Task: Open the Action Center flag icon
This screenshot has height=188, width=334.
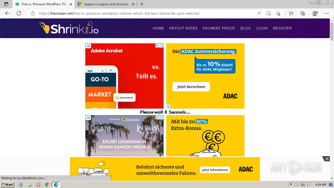Action: (309, 185)
